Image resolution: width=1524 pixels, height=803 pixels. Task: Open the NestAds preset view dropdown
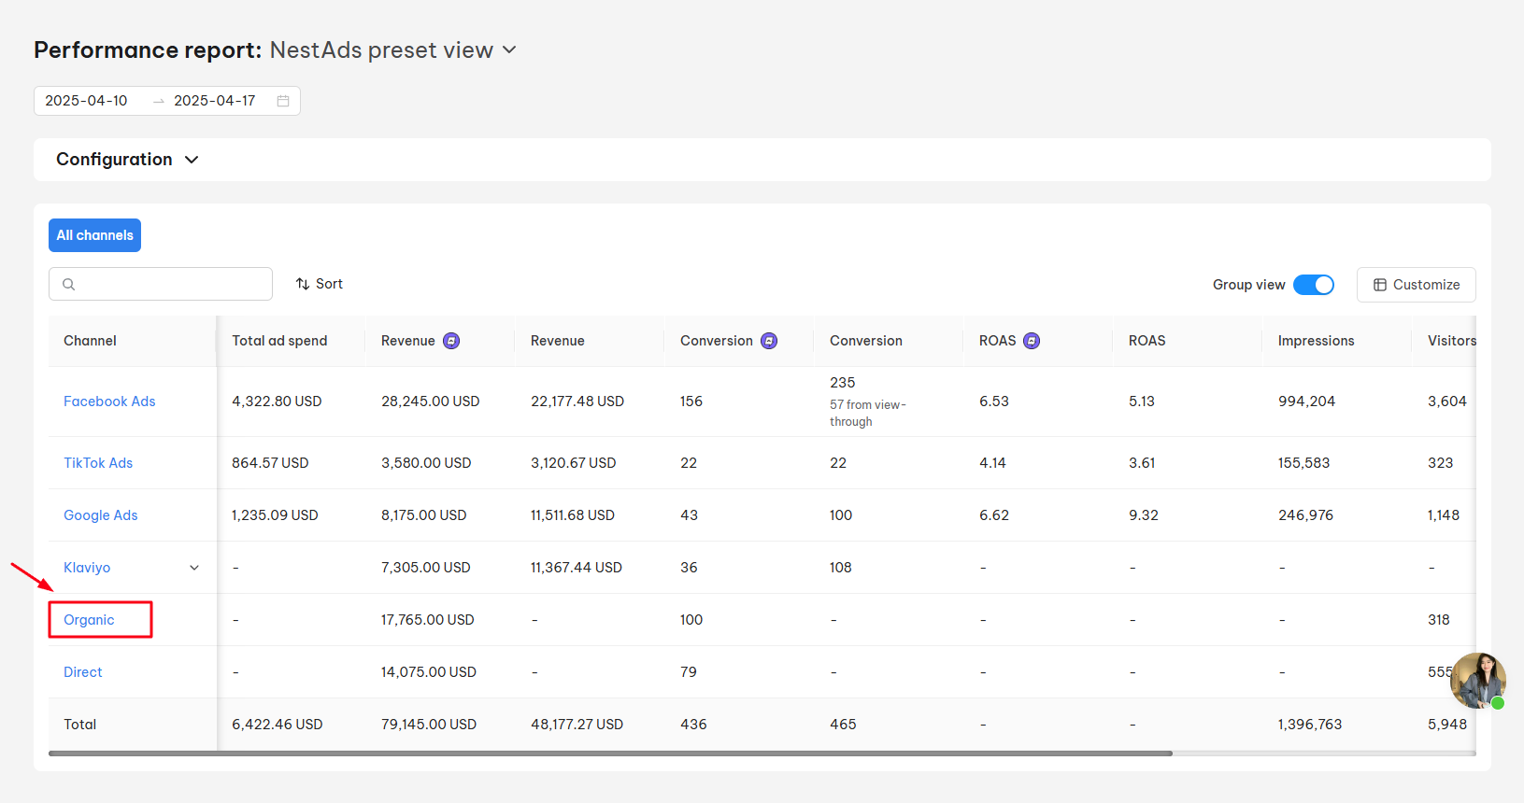[x=509, y=50]
